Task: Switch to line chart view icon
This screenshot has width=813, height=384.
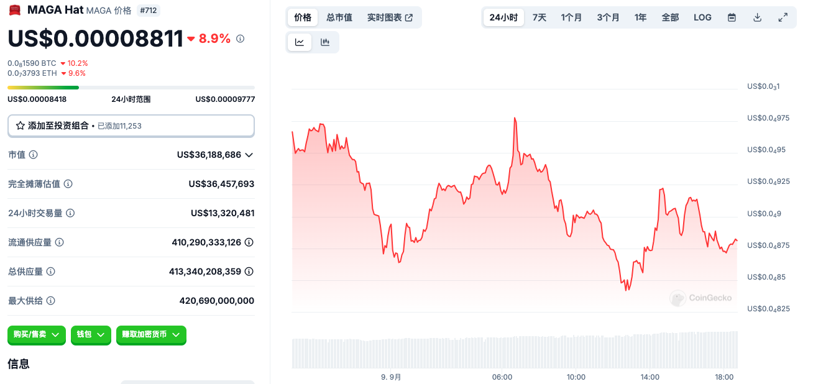Action: (x=300, y=42)
